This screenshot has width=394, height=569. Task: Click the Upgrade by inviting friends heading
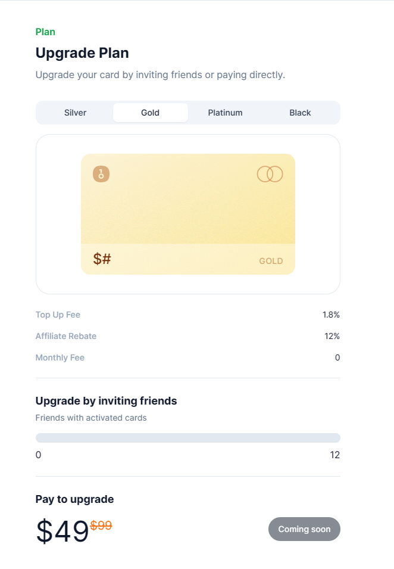[x=106, y=401]
